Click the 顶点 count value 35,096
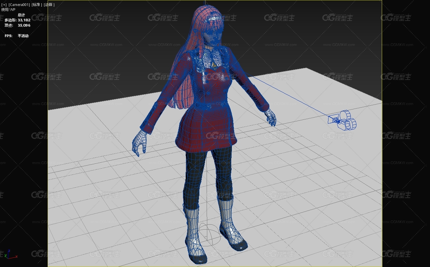Image resolution: width=430 pixels, height=267 pixels. (24, 25)
